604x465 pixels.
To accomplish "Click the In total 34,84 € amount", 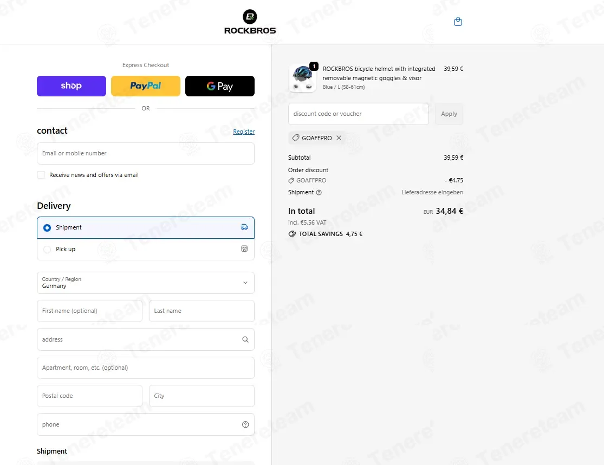I will (449, 211).
